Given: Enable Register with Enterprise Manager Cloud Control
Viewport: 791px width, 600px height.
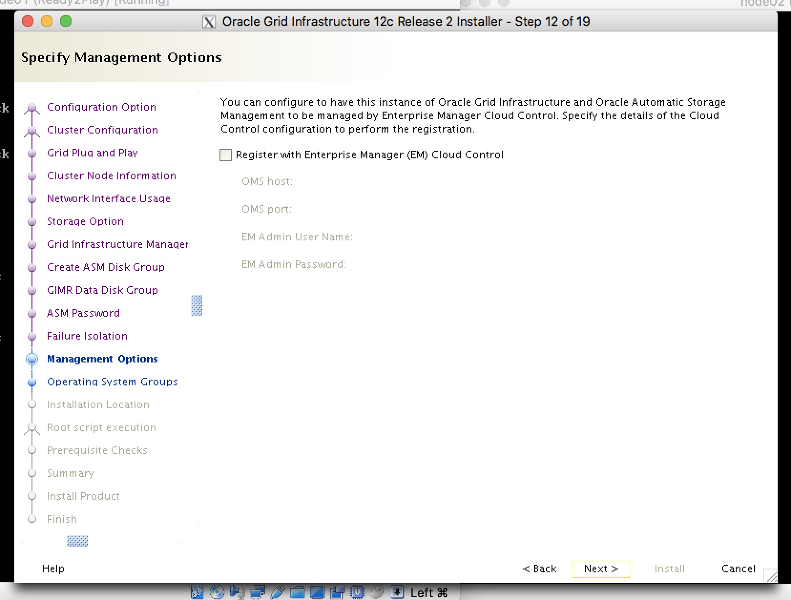Looking at the screenshot, I should (226, 155).
